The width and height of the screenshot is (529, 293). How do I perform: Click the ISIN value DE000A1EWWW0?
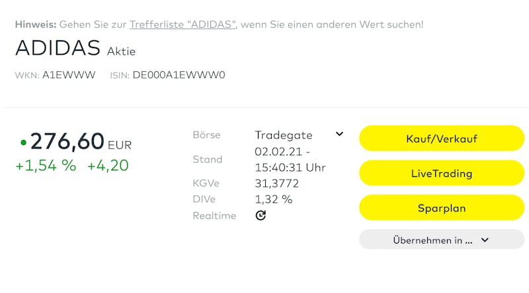[179, 75]
